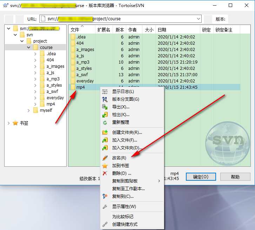The width and height of the screenshot is (255, 230).
Task: Click the green Refresh icon
Action: point(105,123)
